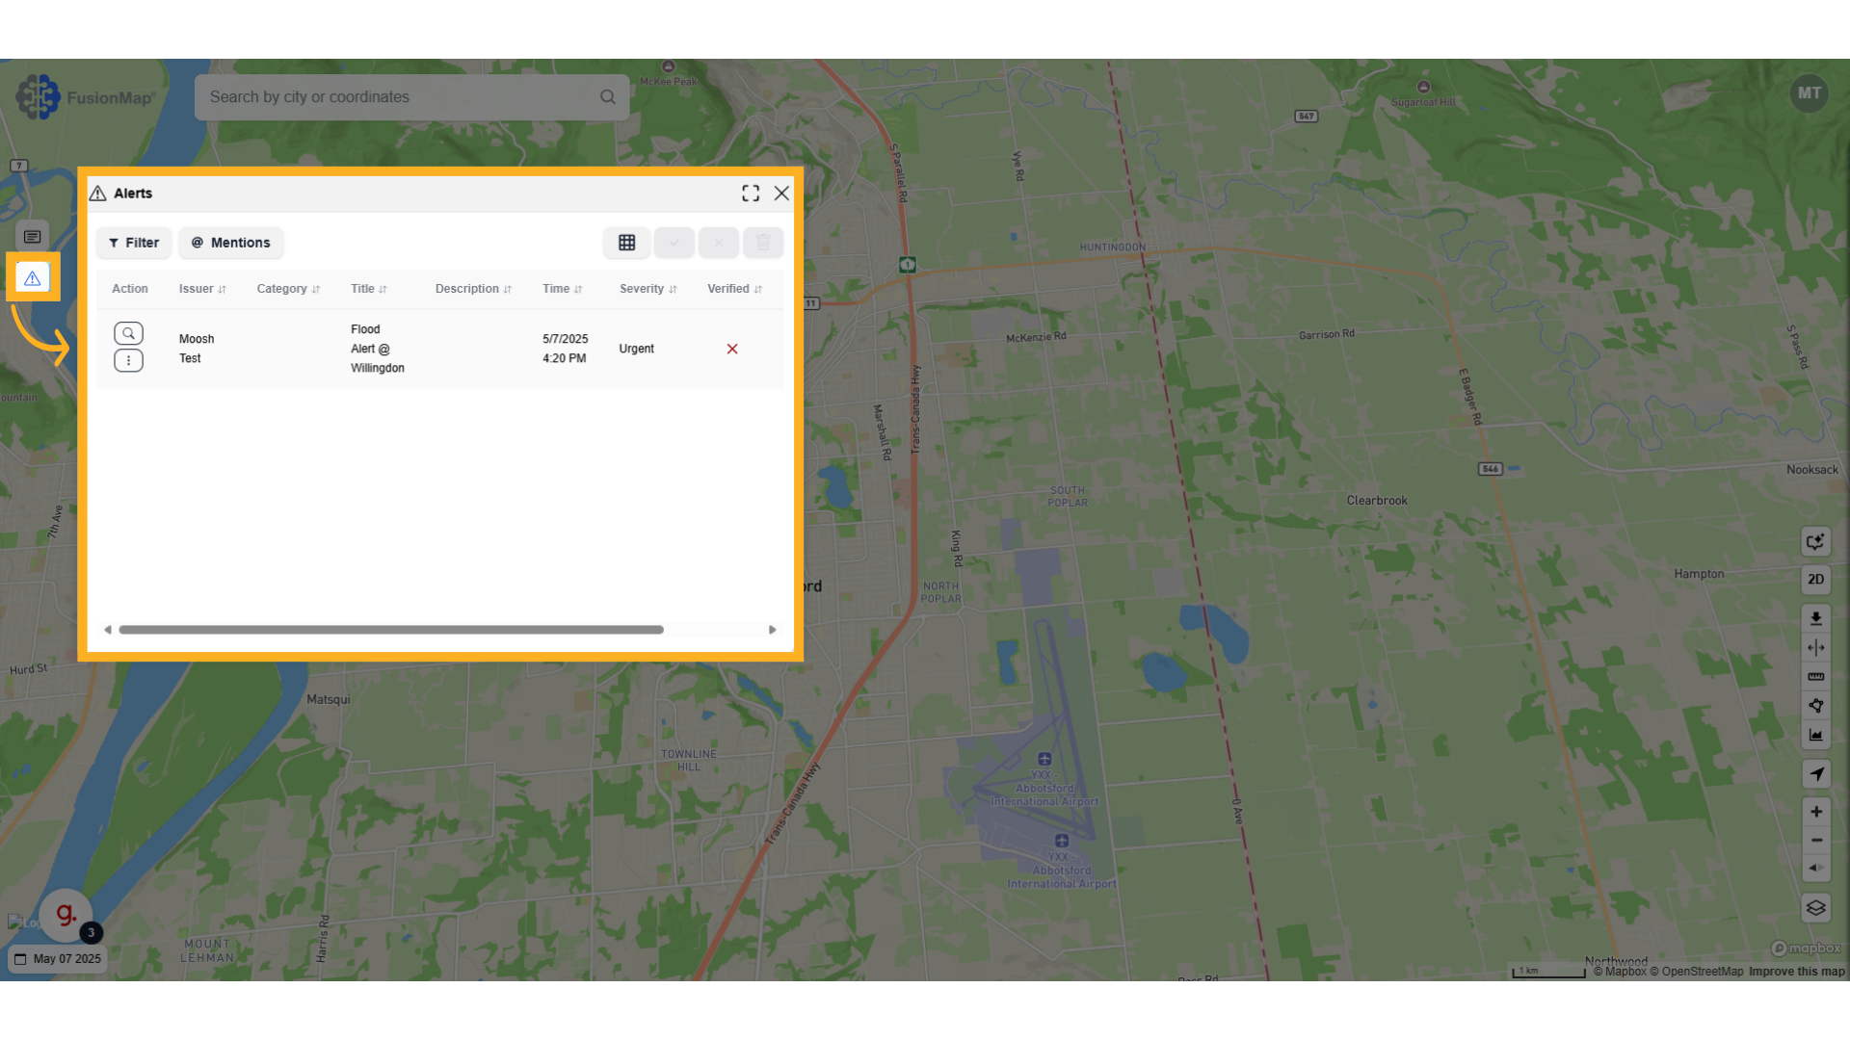The width and height of the screenshot is (1850, 1040).
Task: Click the search magnifier icon
Action: (608, 97)
